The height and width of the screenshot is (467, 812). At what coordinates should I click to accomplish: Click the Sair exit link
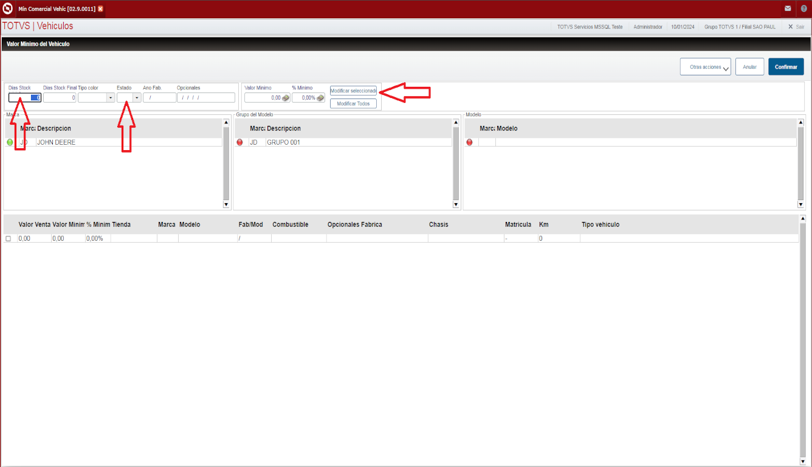click(x=796, y=27)
